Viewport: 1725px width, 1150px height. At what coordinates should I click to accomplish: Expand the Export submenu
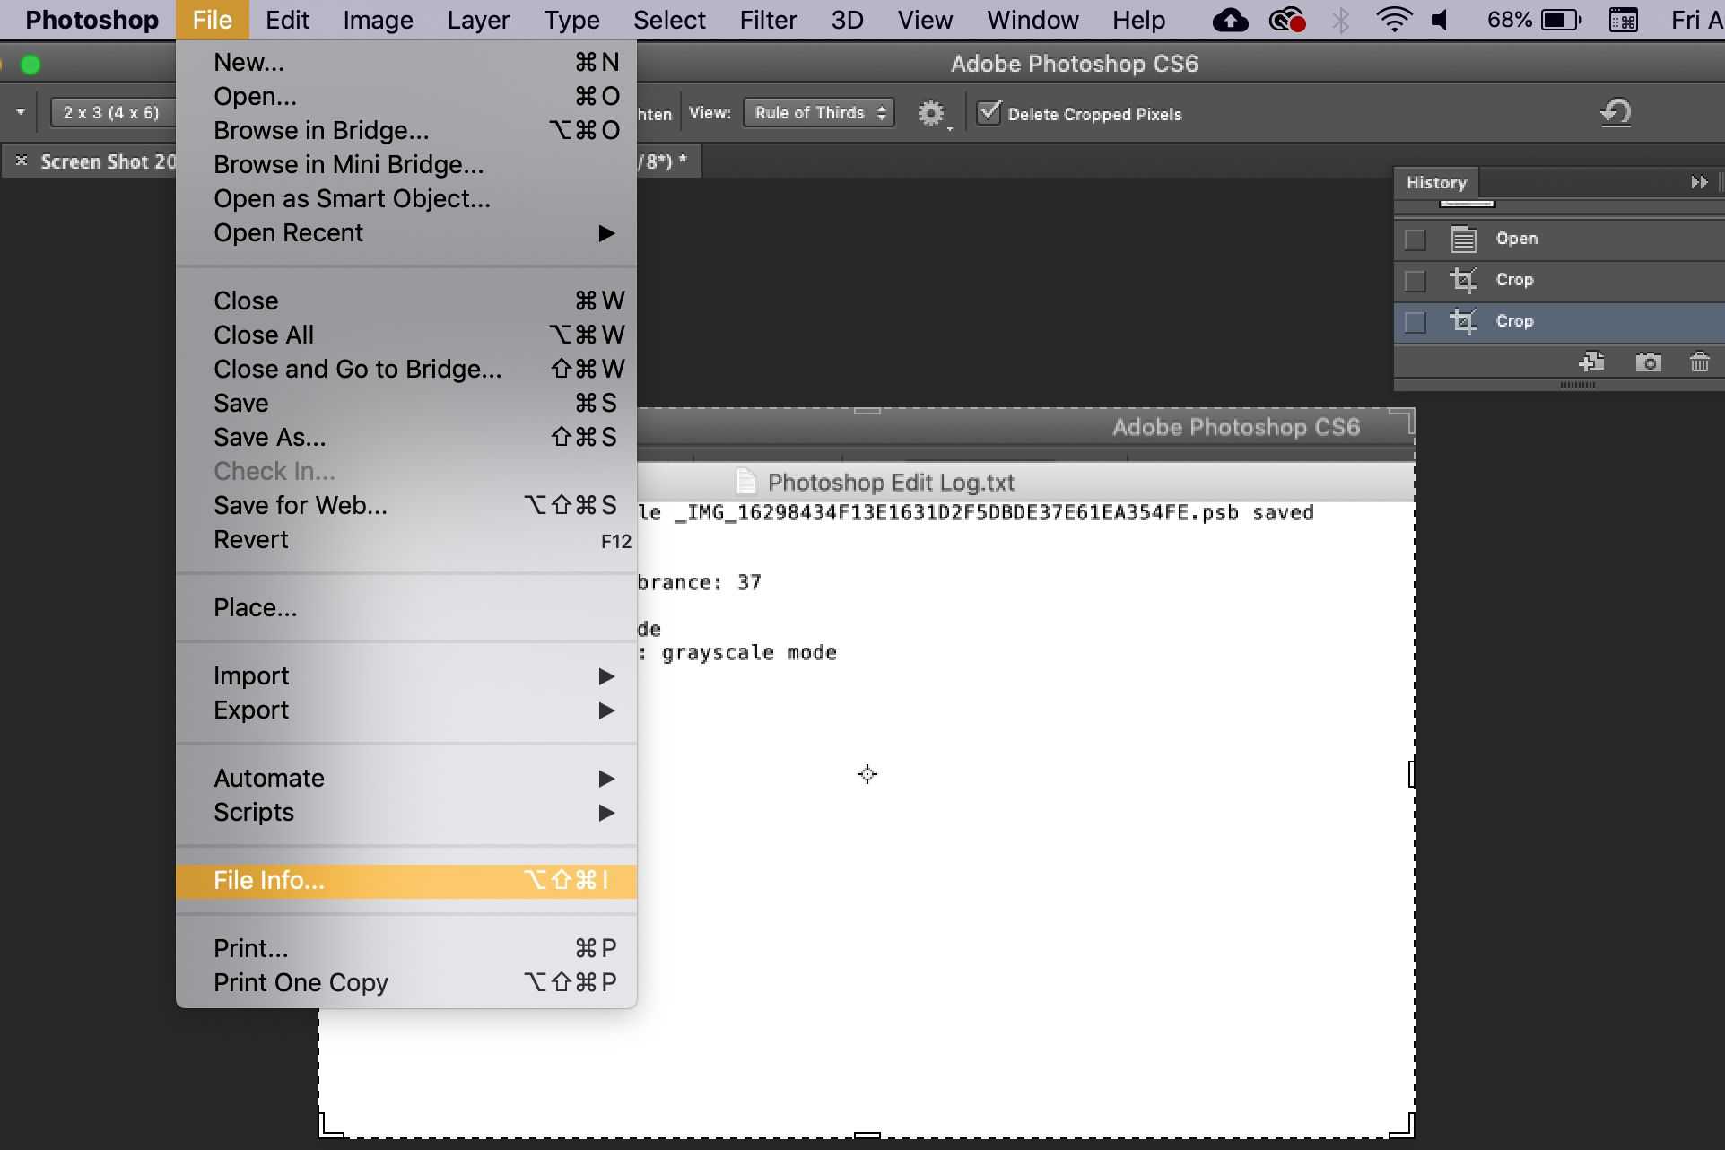click(x=406, y=710)
